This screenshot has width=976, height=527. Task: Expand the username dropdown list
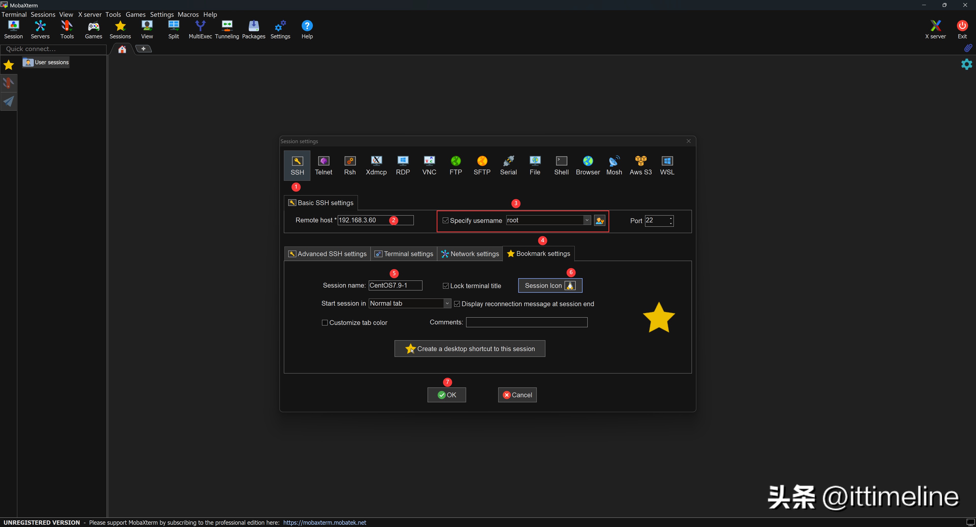[587, 220]
